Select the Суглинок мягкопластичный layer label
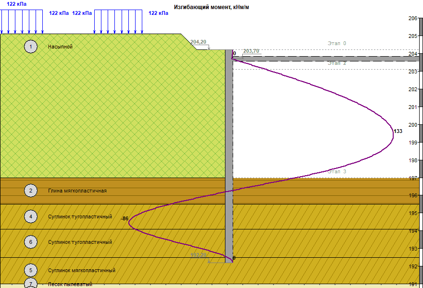 pyautogui.click(x=81, y=270)
